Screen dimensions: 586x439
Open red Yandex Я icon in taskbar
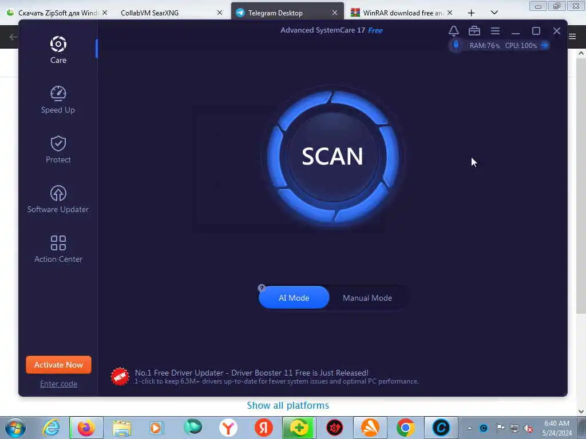coord(263,428)
